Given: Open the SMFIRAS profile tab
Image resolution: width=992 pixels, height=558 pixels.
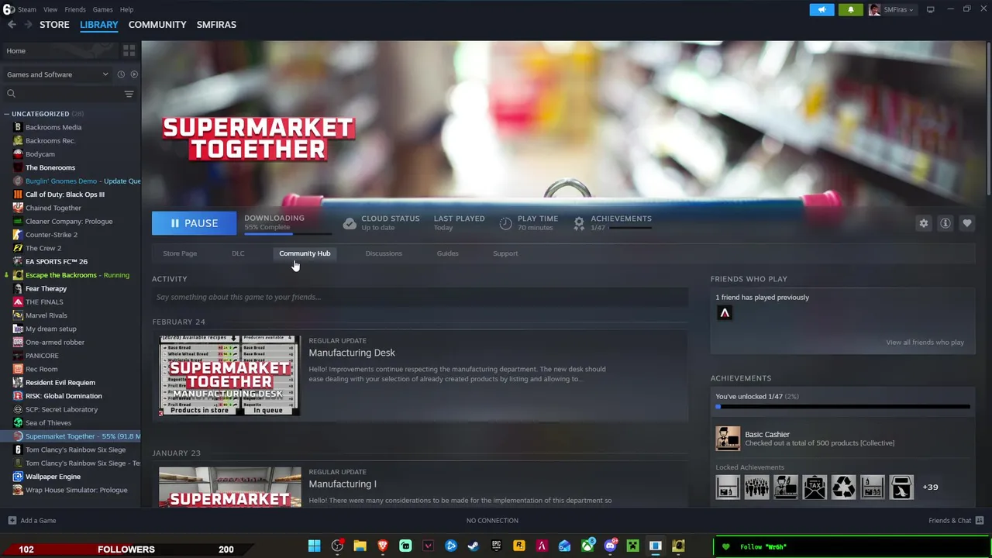Looking at the screenshot, I should click(x=216, y=25).
